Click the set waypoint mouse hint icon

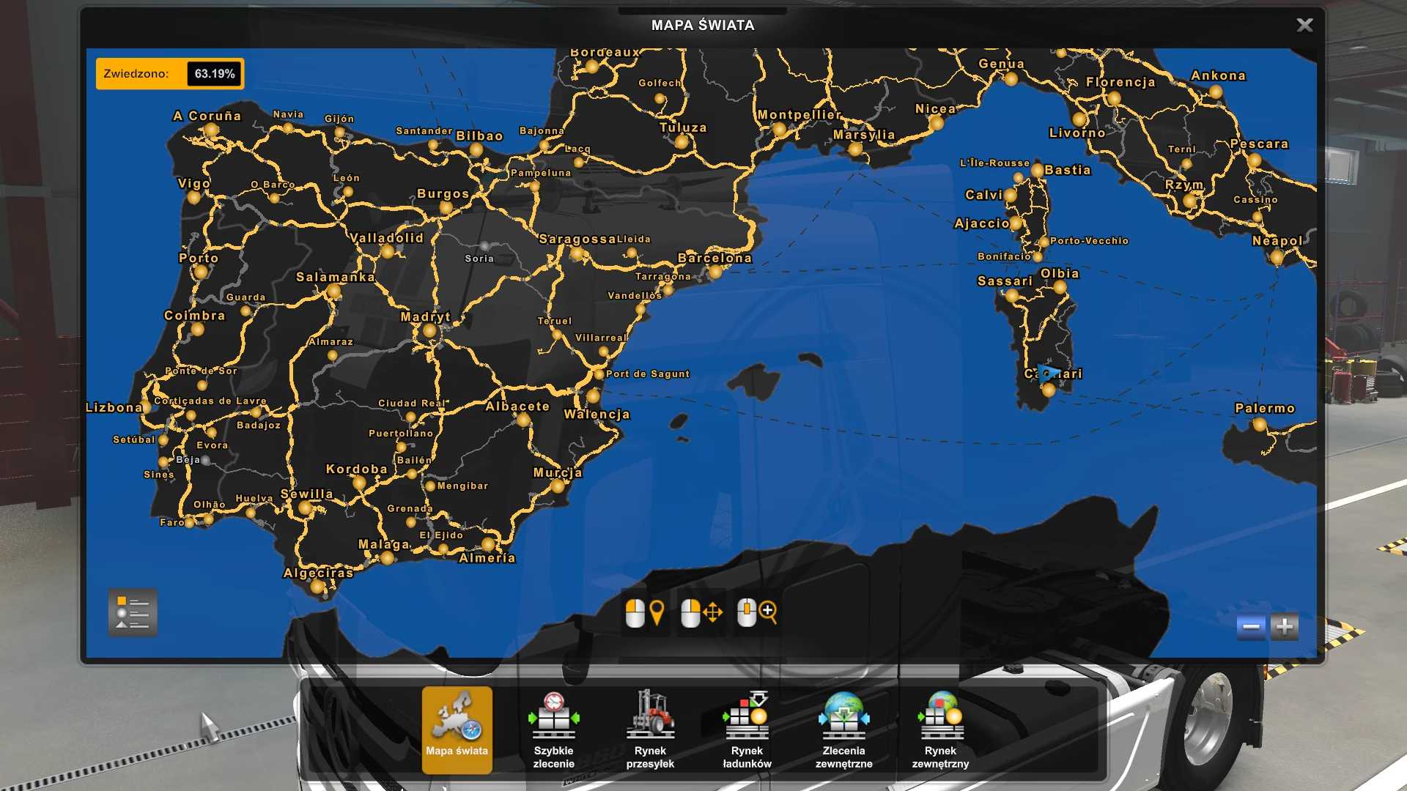pos(645,613)
